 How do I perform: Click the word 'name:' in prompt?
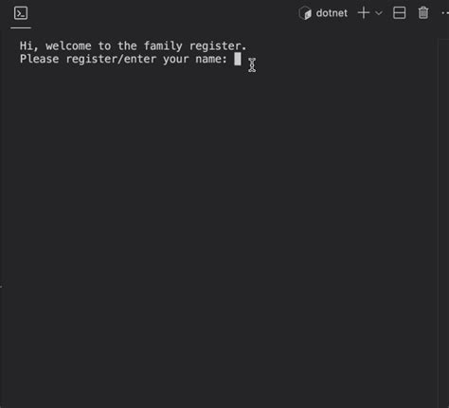point(211,60)
